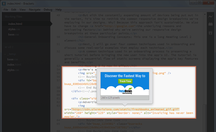Click line number 52 in gutter
Viewport: 216px width, 132px height.
58,51
